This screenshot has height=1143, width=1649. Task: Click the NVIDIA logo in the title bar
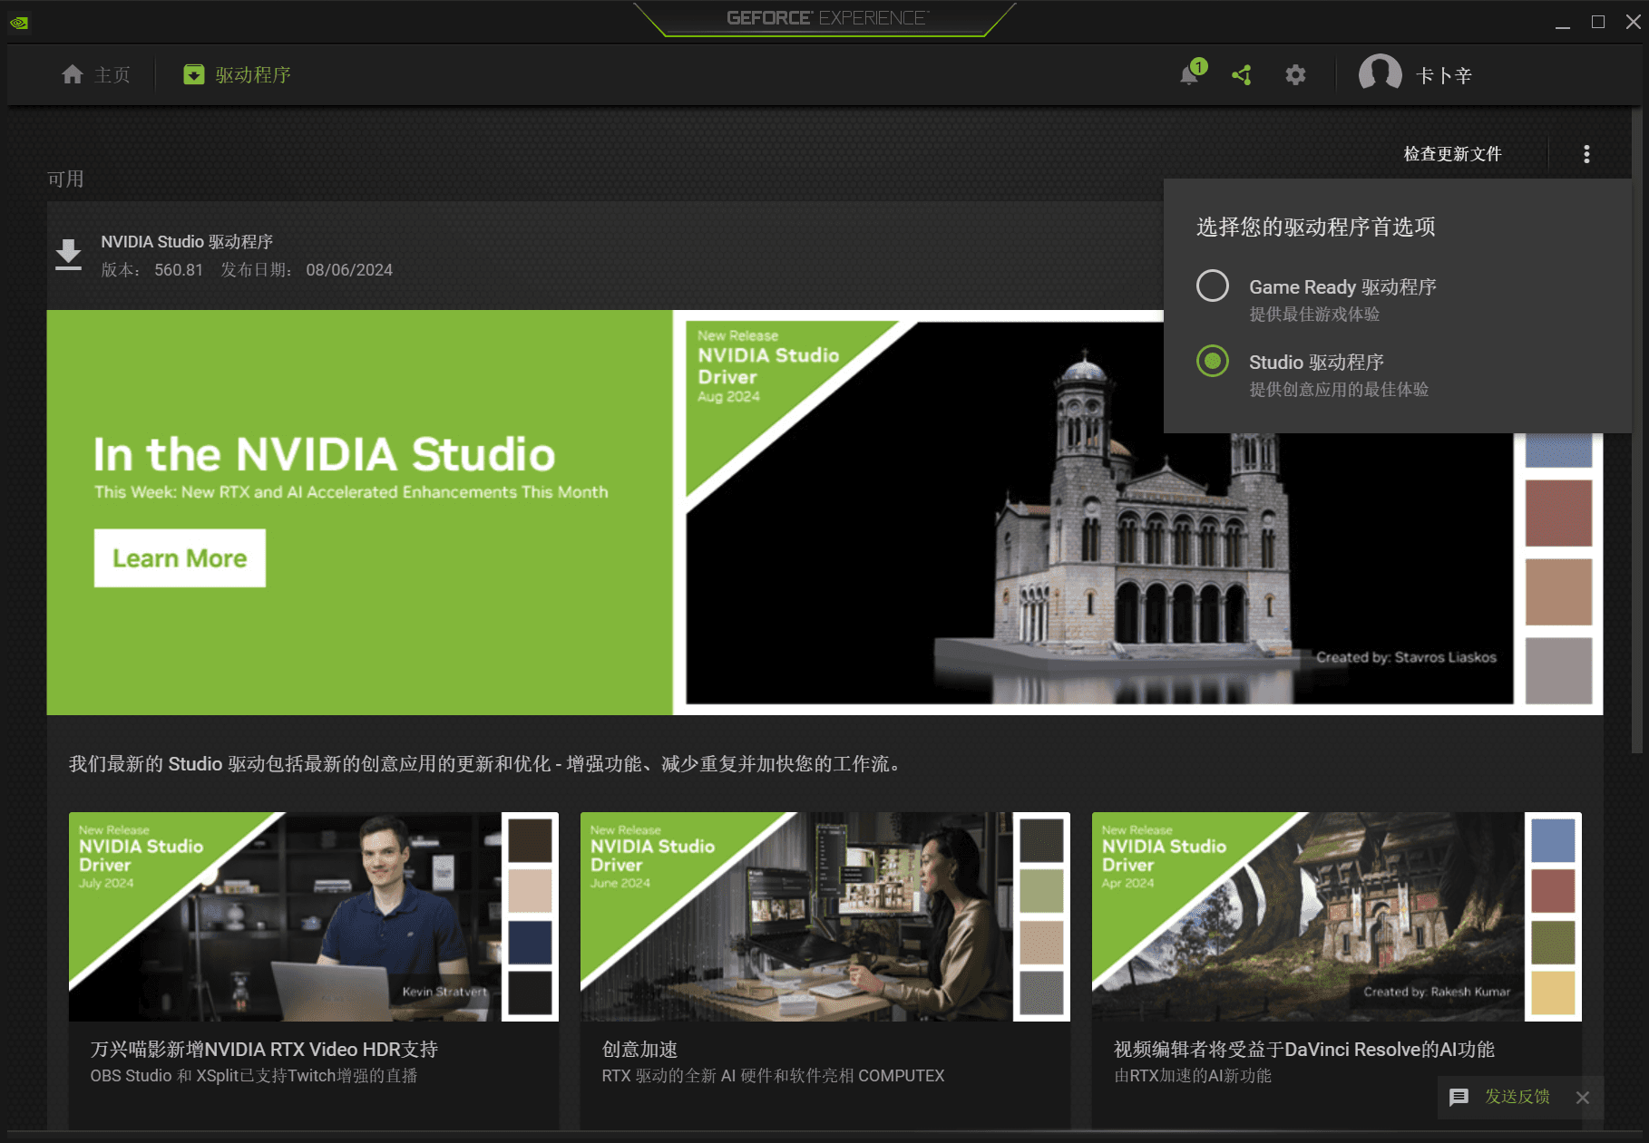tap(20, 21)
